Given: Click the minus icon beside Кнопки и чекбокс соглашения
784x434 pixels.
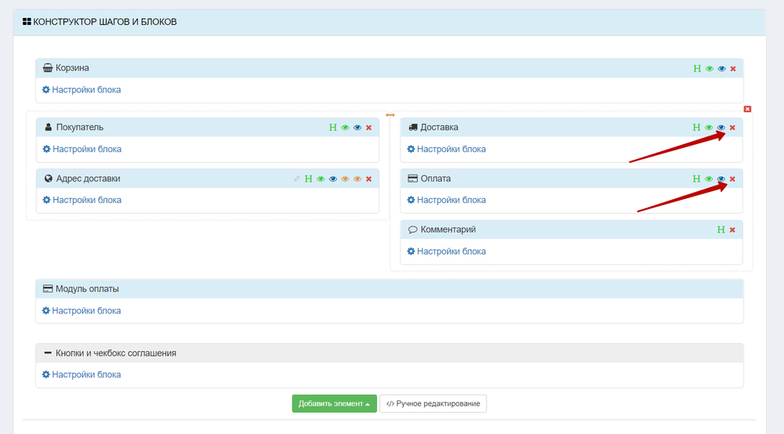Looking at the screenshot, I should click(48, 353).
